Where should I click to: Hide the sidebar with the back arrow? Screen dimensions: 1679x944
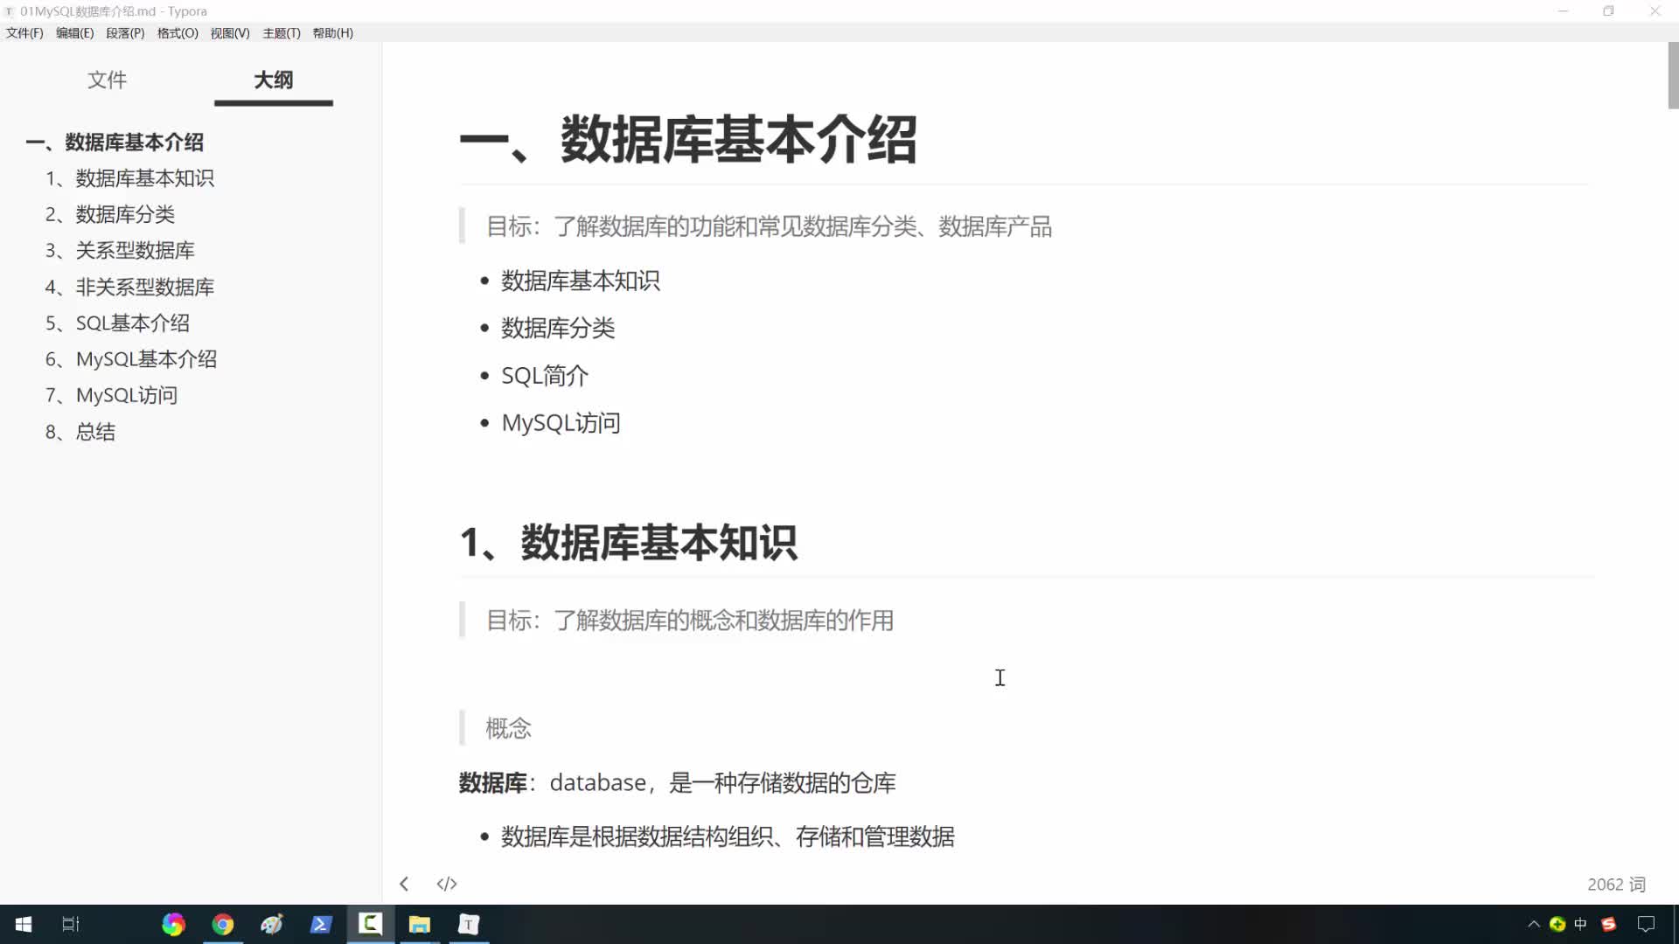[404, 884]
